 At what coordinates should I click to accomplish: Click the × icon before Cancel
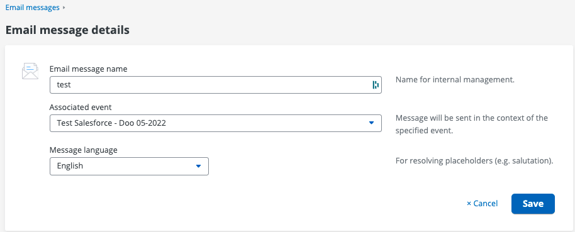coord(469,204)
